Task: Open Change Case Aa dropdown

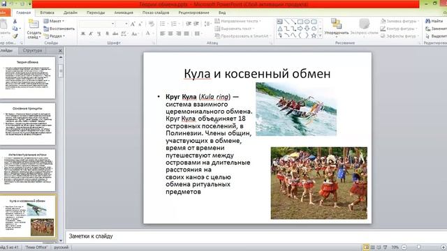Action: pyautogui.click(x=135, y=33)
